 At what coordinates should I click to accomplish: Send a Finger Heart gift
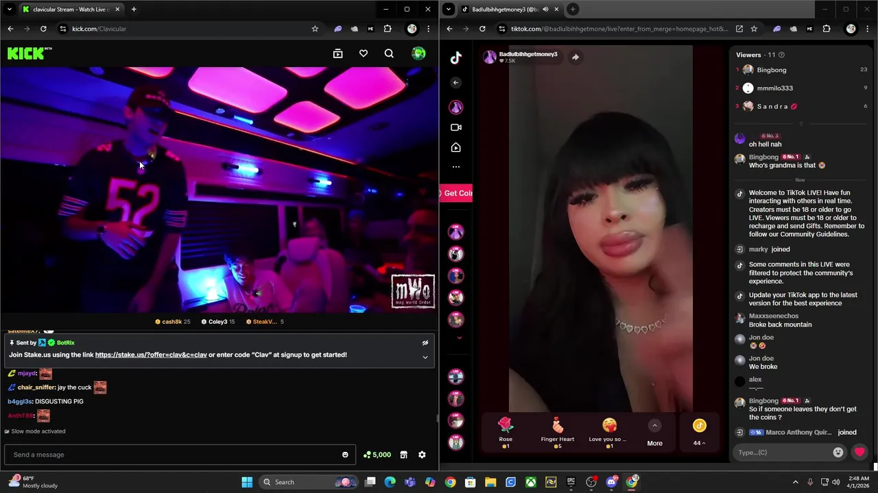(557, 433)
